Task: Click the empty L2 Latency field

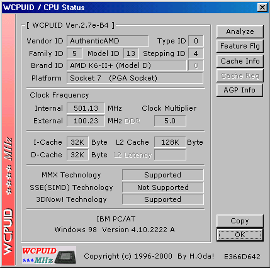Action: tap(170, 155)
